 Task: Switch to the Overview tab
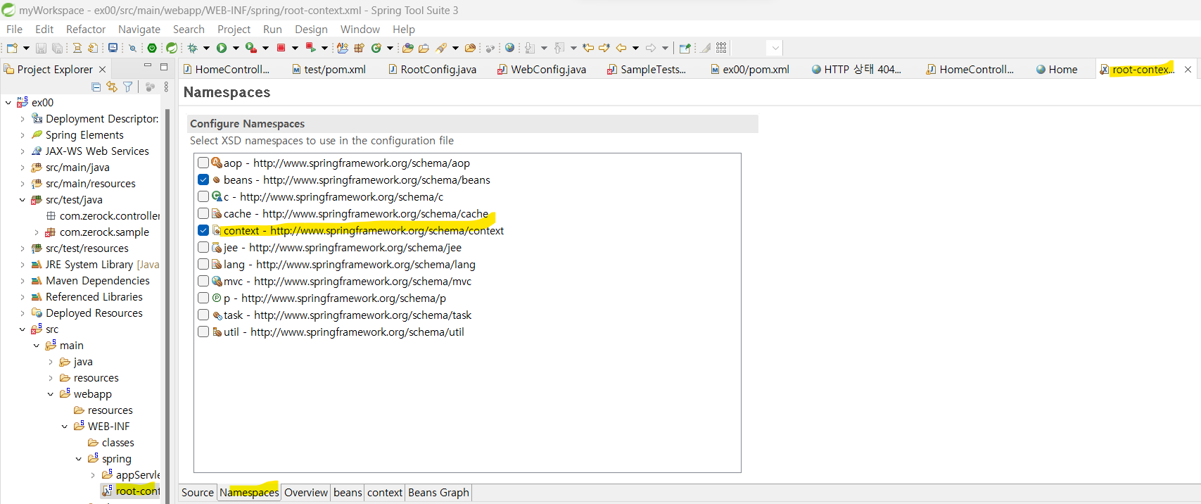pos(306,493)
